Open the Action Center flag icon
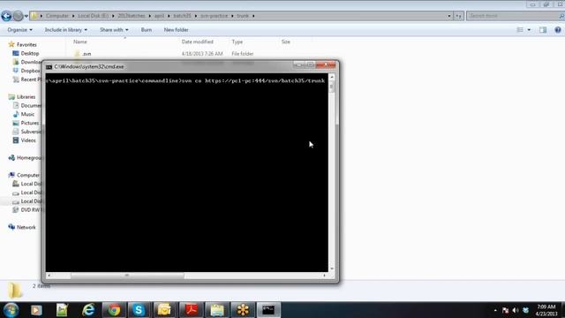The width and height of the screenshot is (565, 318). pos(505,310)
